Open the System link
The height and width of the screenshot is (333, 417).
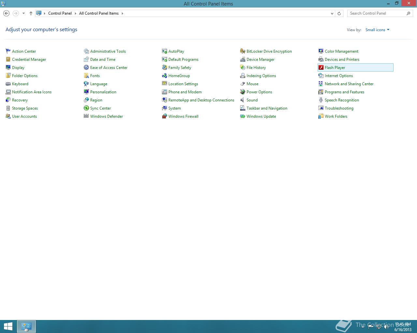175,108
